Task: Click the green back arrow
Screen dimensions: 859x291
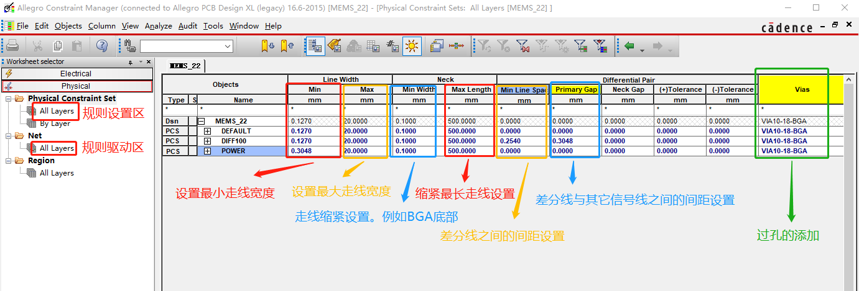Action: (x=630, y=45)
